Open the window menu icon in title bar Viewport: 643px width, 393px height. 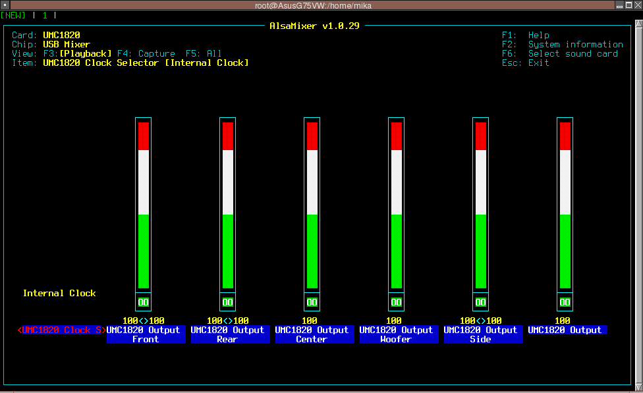pos(5,5)
